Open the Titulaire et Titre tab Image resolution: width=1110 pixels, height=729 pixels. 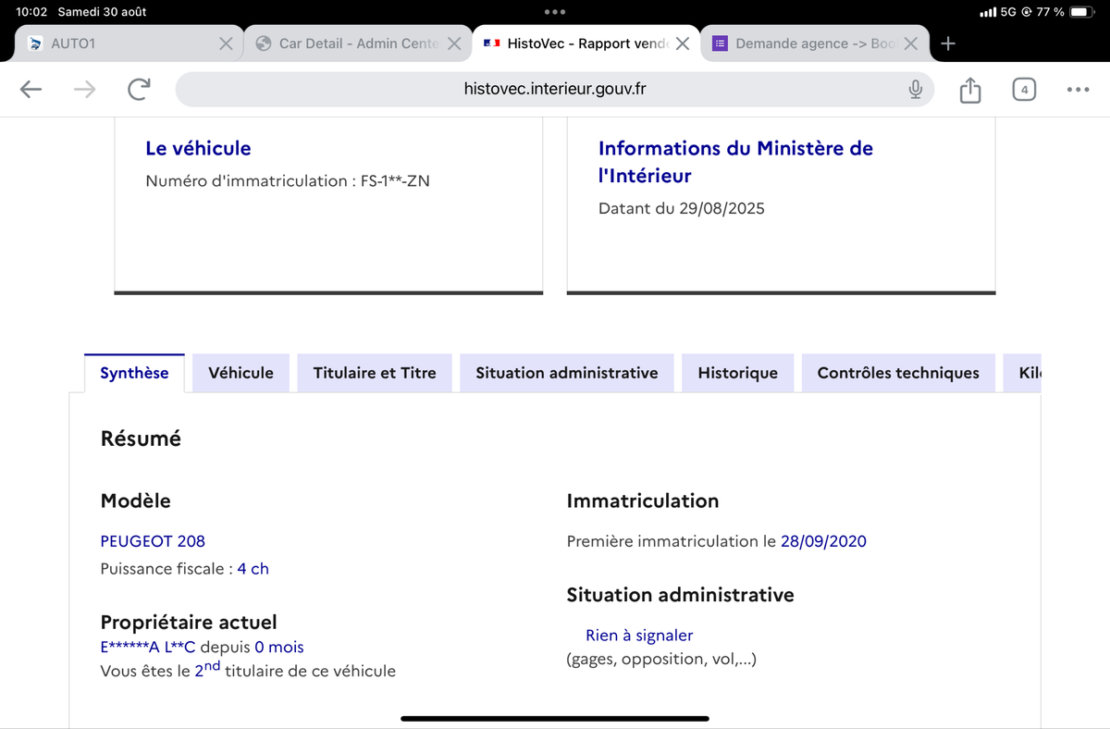[x=375, y=373]
